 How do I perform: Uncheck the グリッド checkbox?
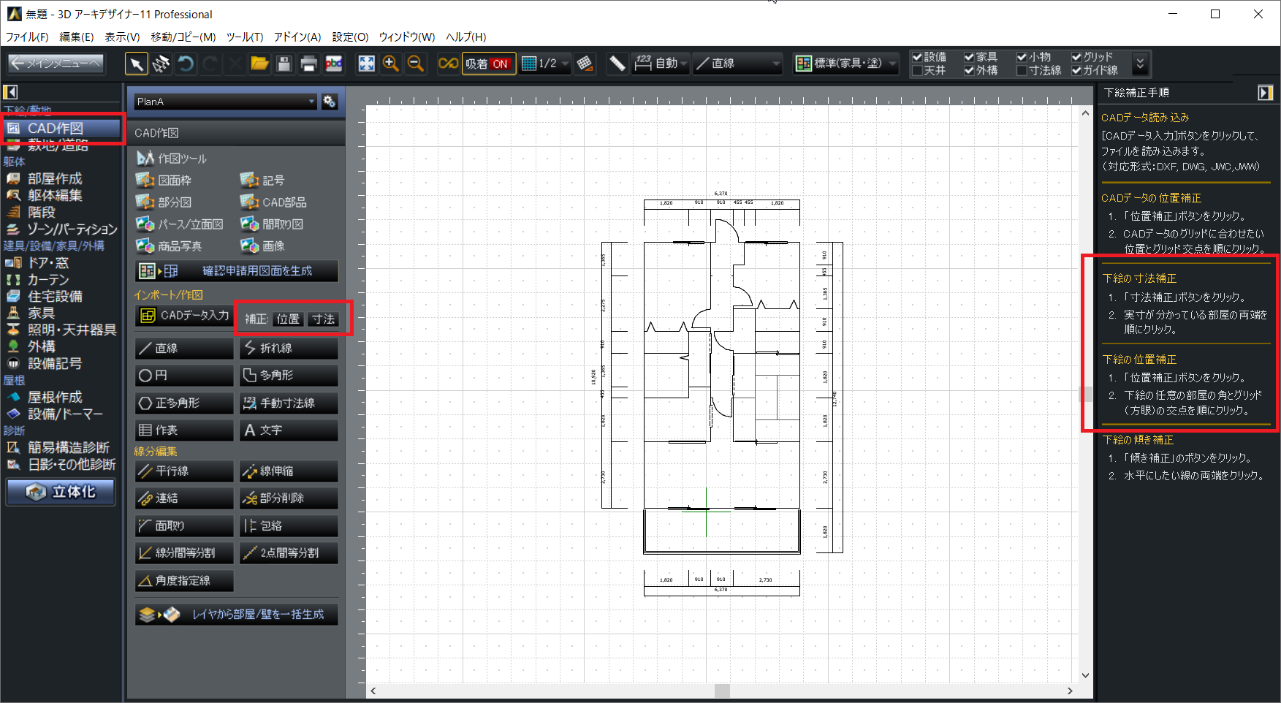[1076, 57]
